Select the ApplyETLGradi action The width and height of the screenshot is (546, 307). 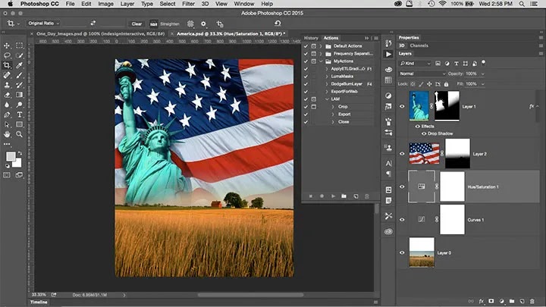point(348,68)
